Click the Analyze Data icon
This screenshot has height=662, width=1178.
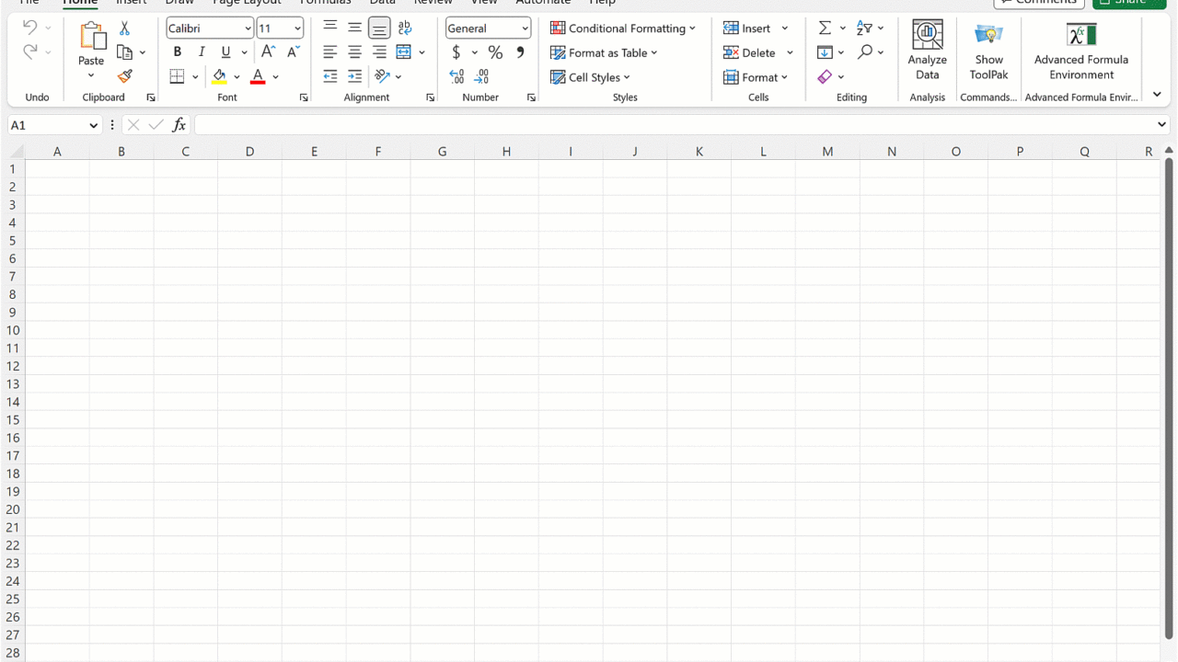(927, 51)
